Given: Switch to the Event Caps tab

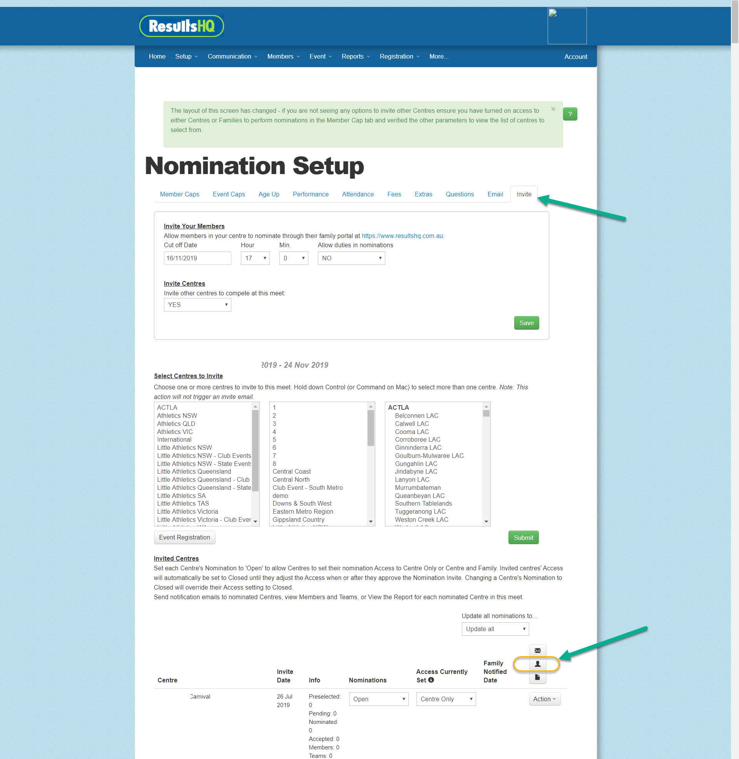Looking at the screenshot, I should [x=229, y=194].
